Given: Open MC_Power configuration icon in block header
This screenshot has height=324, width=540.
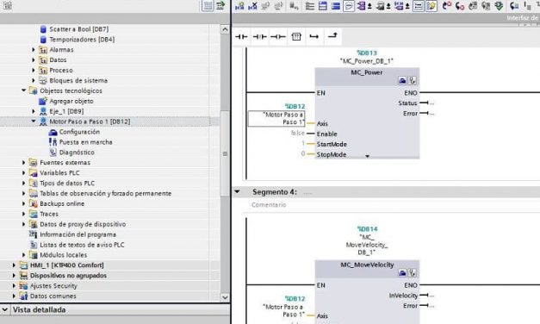Looking at the screenshot, I should (402, 81).
